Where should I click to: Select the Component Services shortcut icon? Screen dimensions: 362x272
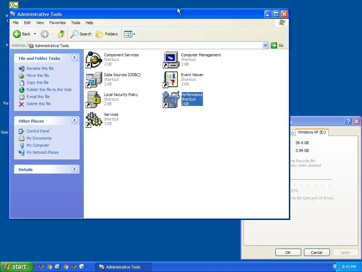point(94,60)
